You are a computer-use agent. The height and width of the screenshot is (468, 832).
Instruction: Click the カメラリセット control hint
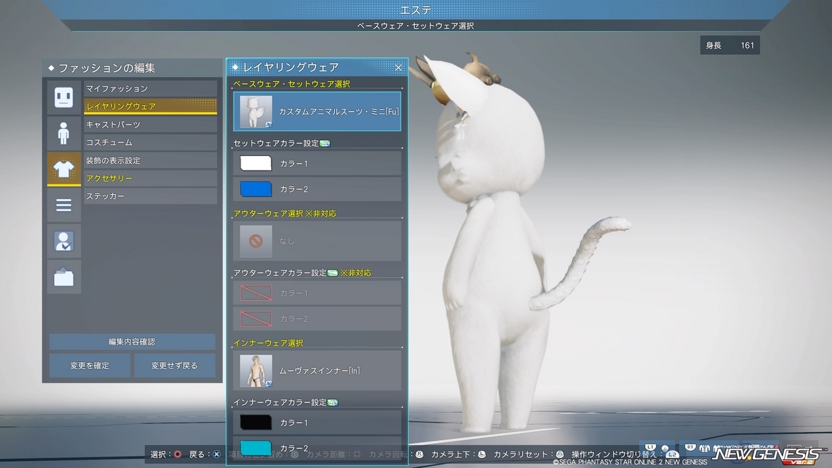pyautogui.click(x=528, y=455)
